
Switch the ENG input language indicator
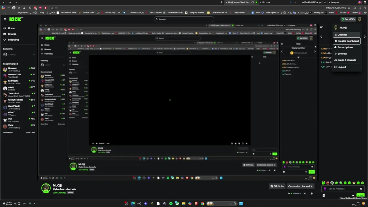click(24, 204)
